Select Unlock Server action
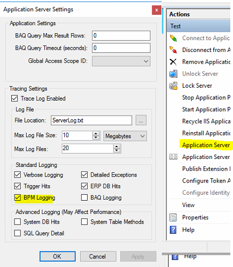233x267 pixels. [200, 74]
